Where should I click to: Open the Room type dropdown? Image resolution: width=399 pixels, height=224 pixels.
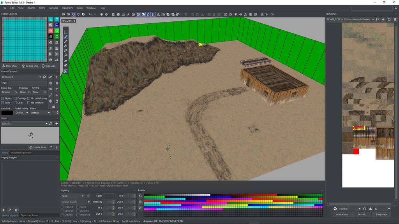(x=9, y=92)
